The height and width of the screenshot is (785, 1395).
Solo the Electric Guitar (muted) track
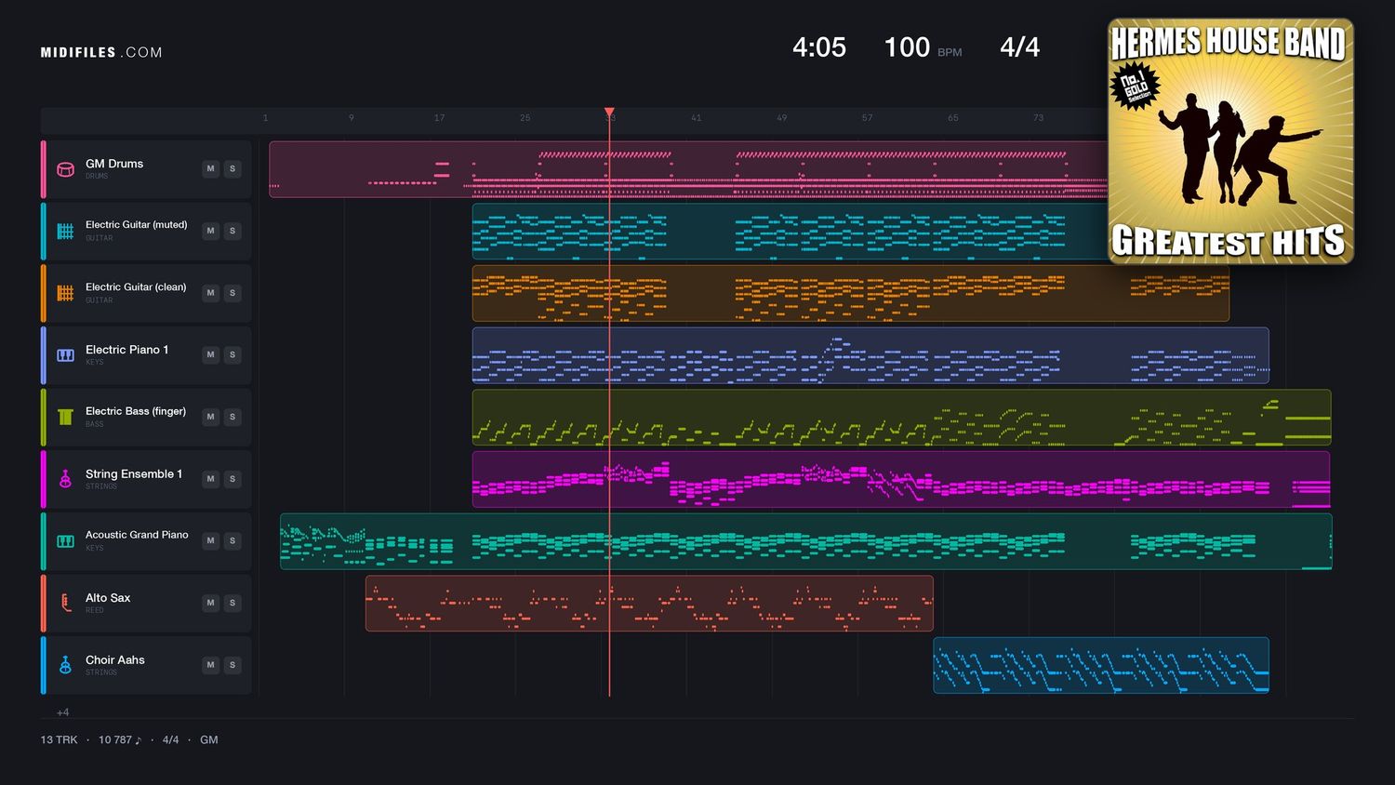coord(232,231)
